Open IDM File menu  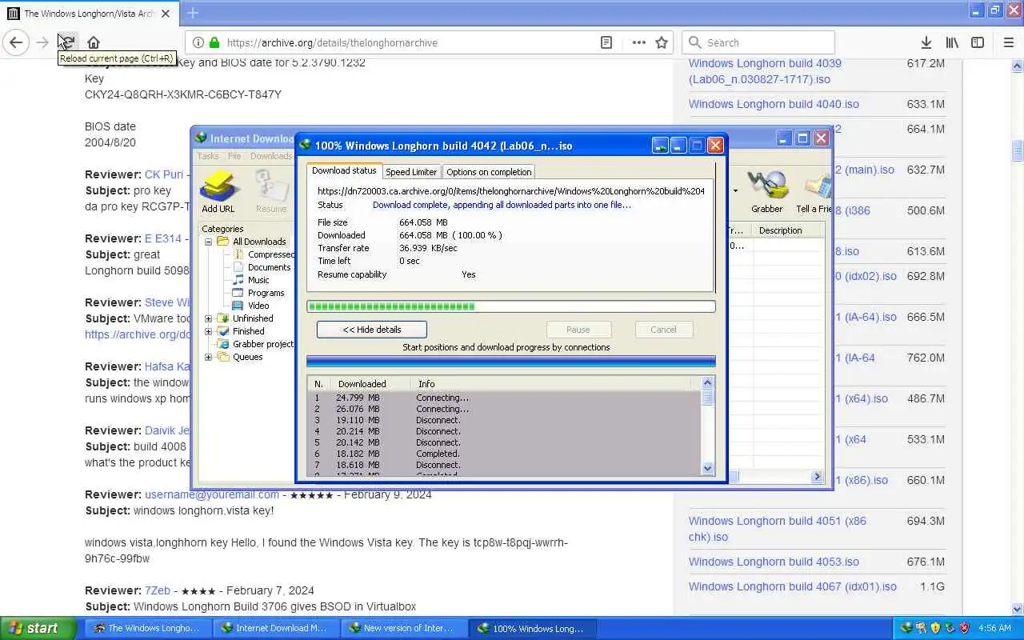pos(234,156)
